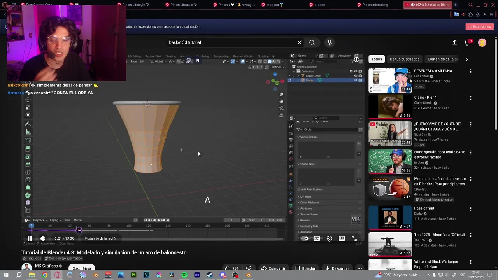Open the browser downloads icon
Screen dimensions: 498x280
click(x=484, y=15)
